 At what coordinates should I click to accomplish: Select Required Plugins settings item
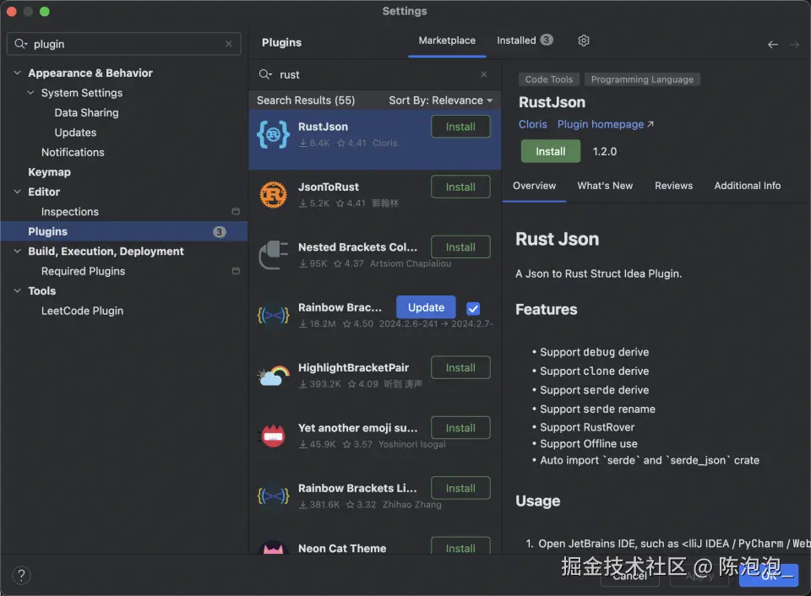(84, 271)
